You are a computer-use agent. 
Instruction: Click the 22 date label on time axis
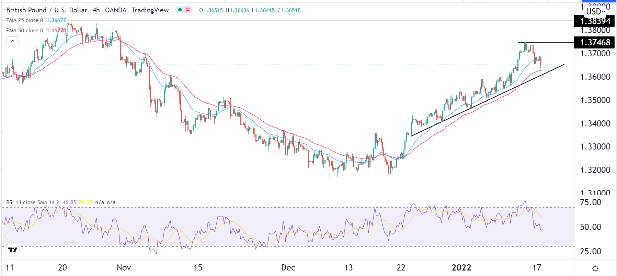(x=401, y=268)
